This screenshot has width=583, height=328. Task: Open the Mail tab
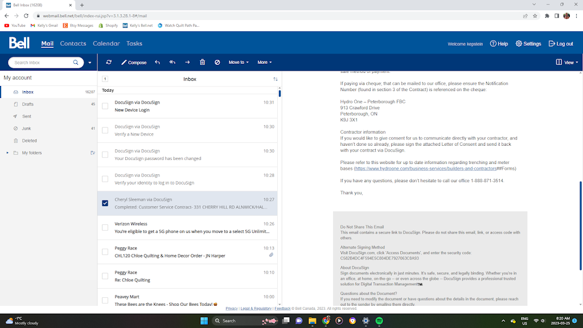click(47, 43)
